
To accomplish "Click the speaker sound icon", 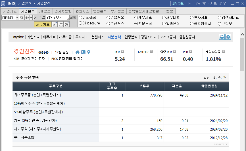I will coord(27,18).
